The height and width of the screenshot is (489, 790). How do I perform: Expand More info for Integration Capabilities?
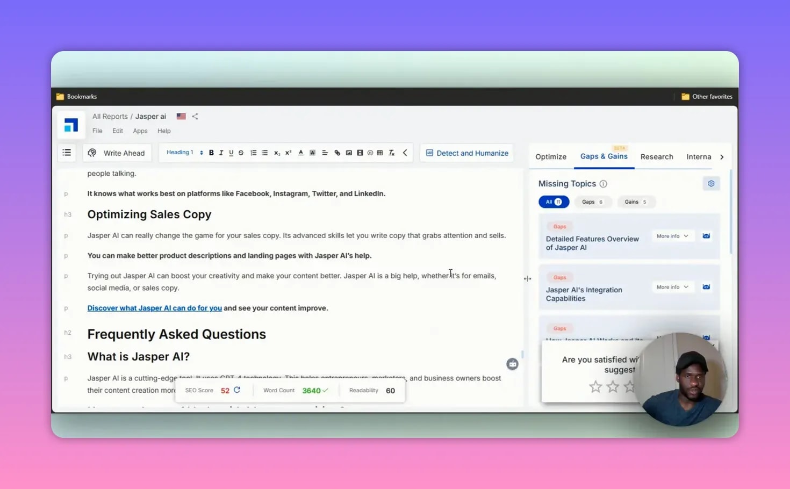click(672, 287)
